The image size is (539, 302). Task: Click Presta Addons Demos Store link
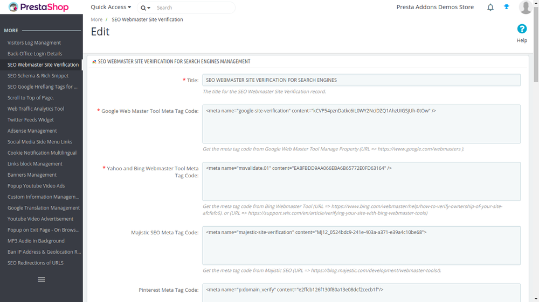(x=435, y=7)
